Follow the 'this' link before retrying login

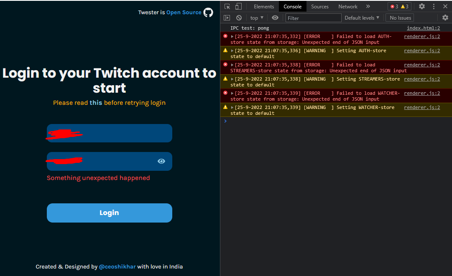click(x=96, y=103)
